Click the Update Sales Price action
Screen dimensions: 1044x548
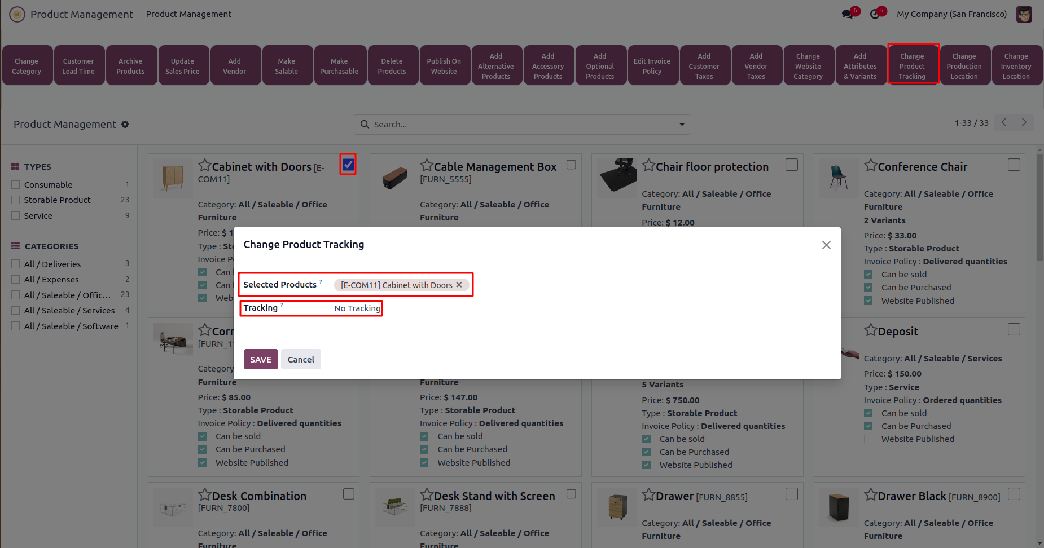click(x=182, y=66)
